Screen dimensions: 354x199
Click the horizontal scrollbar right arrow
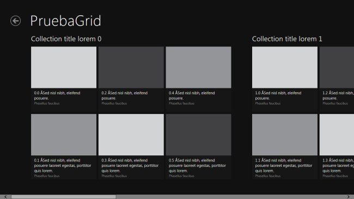(x=348, y=197)
